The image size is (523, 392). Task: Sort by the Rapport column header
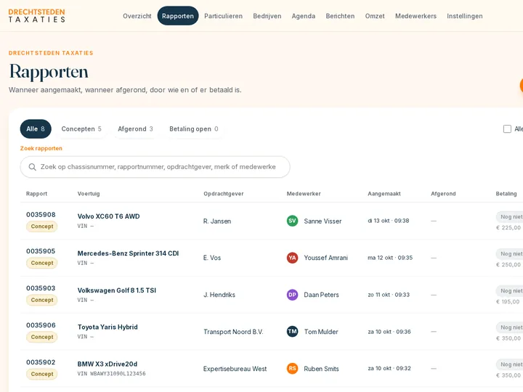tap(37, 194)
